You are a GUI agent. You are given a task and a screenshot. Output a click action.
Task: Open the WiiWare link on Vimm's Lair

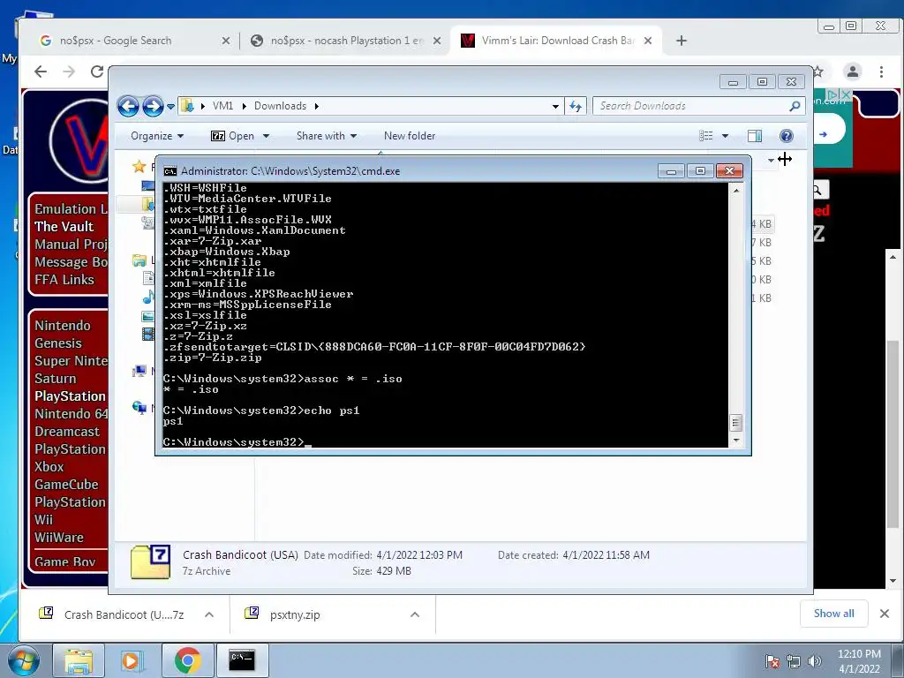(59, 538)
